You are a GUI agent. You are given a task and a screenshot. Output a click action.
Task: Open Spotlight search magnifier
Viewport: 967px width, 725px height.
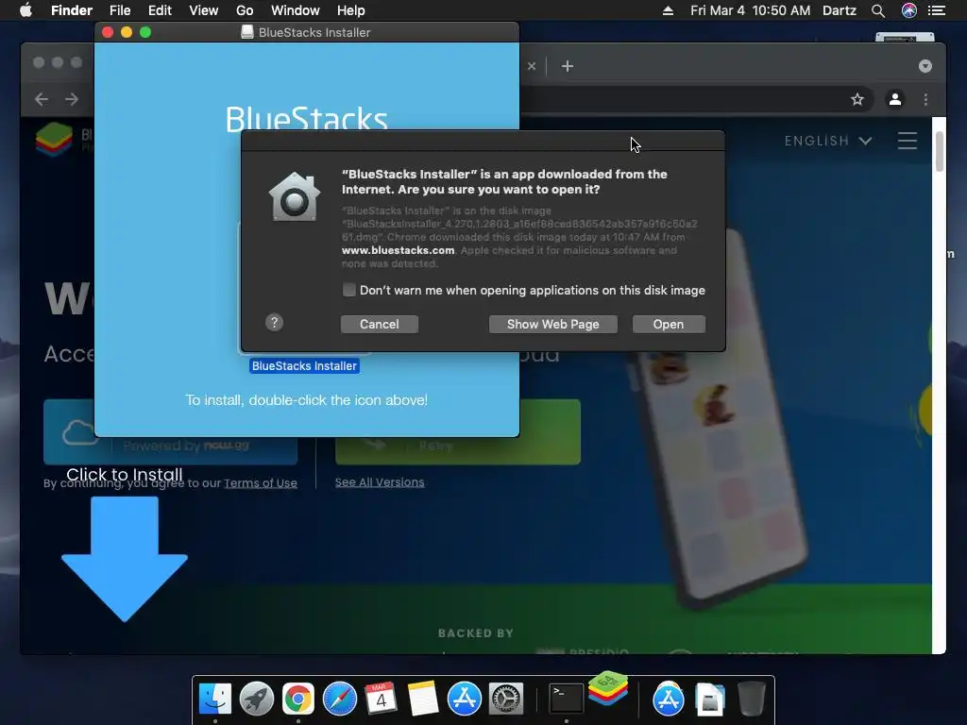[x=877, y=10]
